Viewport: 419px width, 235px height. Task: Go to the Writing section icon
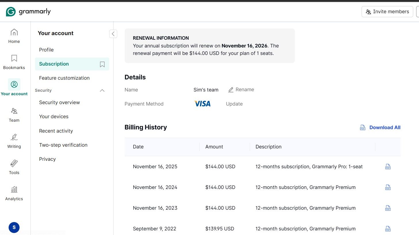(x=14, y=137)
